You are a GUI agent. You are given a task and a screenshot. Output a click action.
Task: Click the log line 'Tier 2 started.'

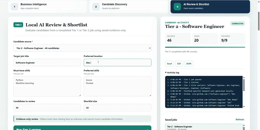click(x=185, y=82)
